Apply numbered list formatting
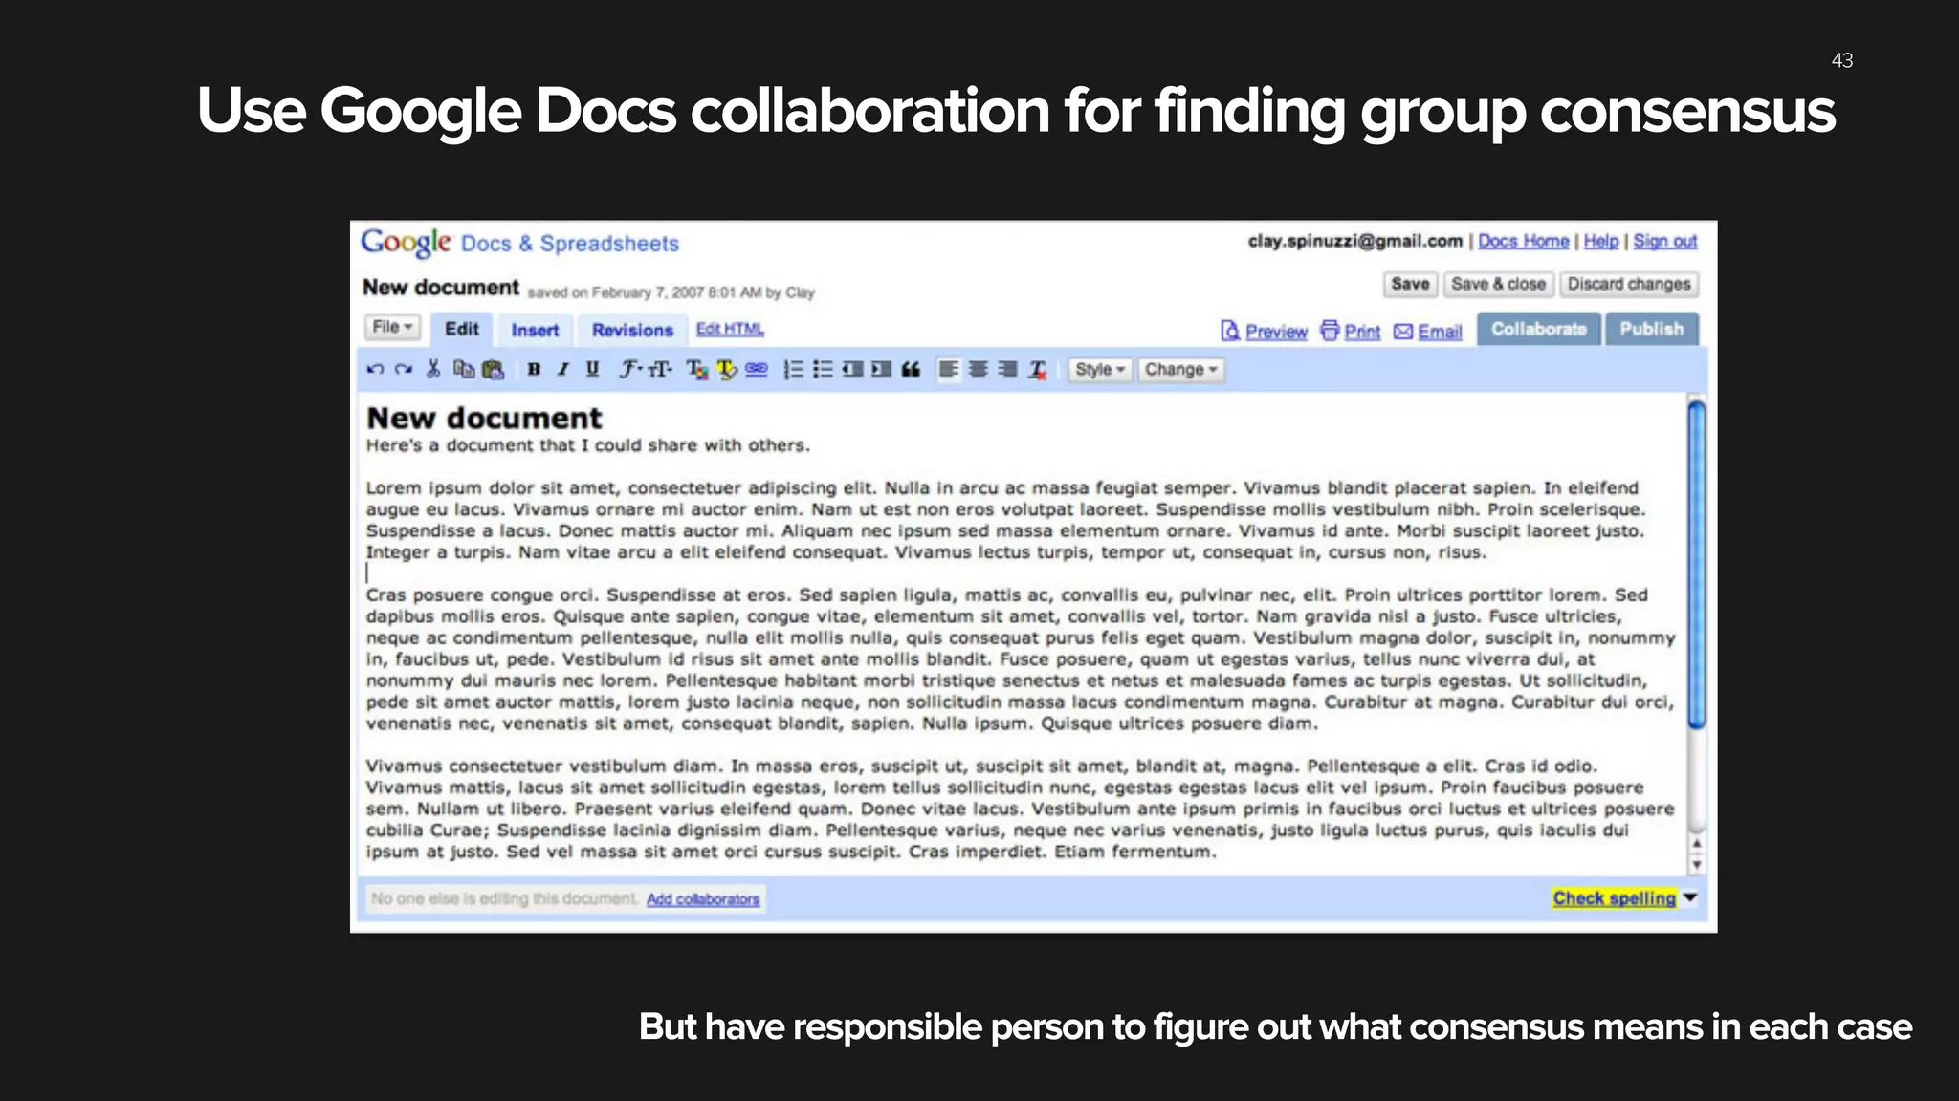Screen dimensions: 1959x1101 tap(794, 370)
